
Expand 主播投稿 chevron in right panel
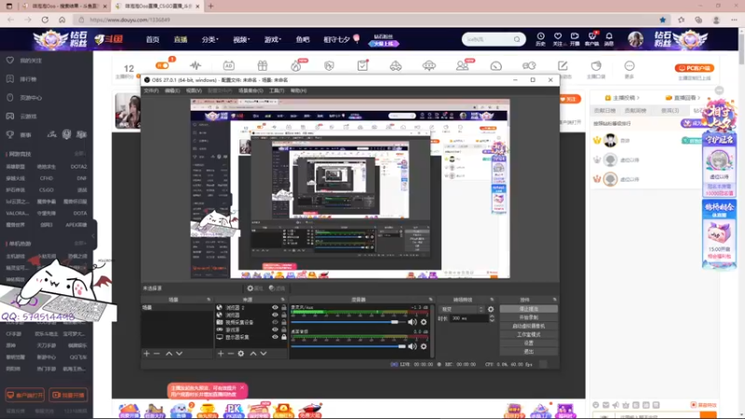point(638,98)
